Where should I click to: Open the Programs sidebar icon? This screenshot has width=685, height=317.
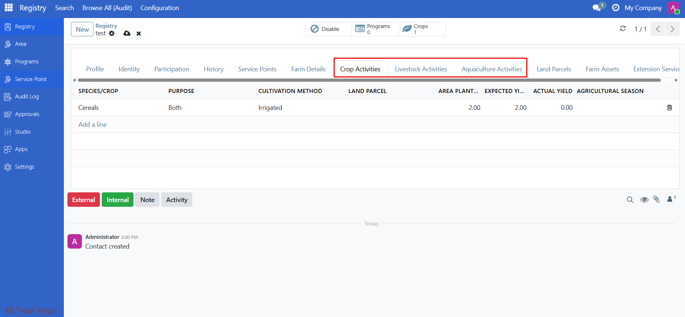[x=8, y=62]
